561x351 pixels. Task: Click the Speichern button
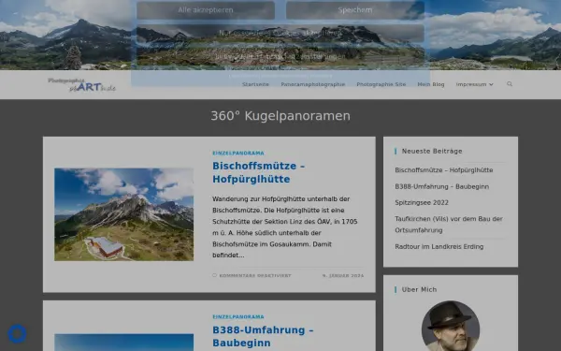(x=355, y=10)
